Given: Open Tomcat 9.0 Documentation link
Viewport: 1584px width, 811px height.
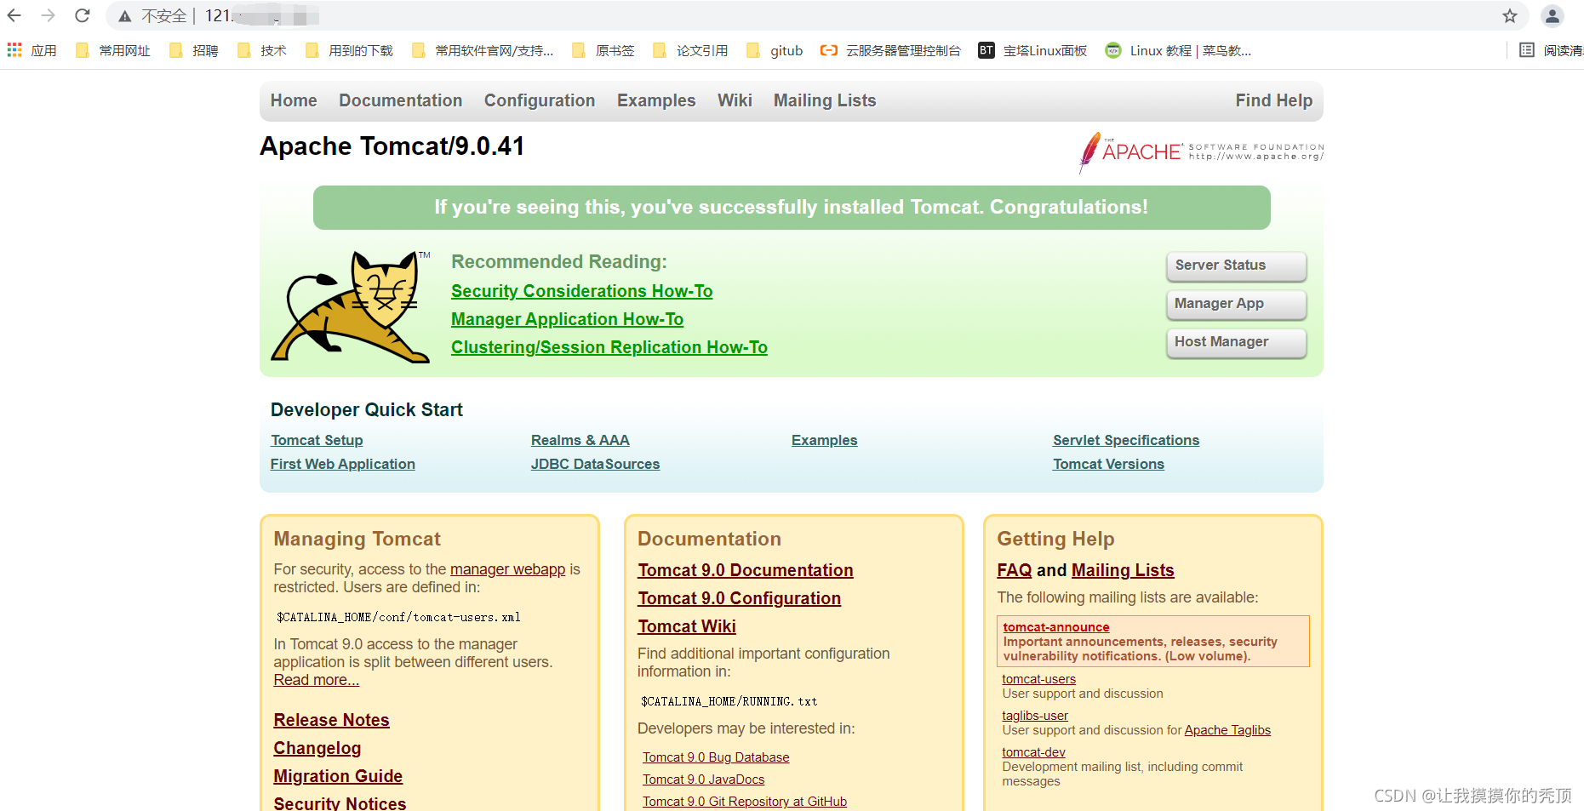Looking at the screenshot, I should click(x=746, y=570).
